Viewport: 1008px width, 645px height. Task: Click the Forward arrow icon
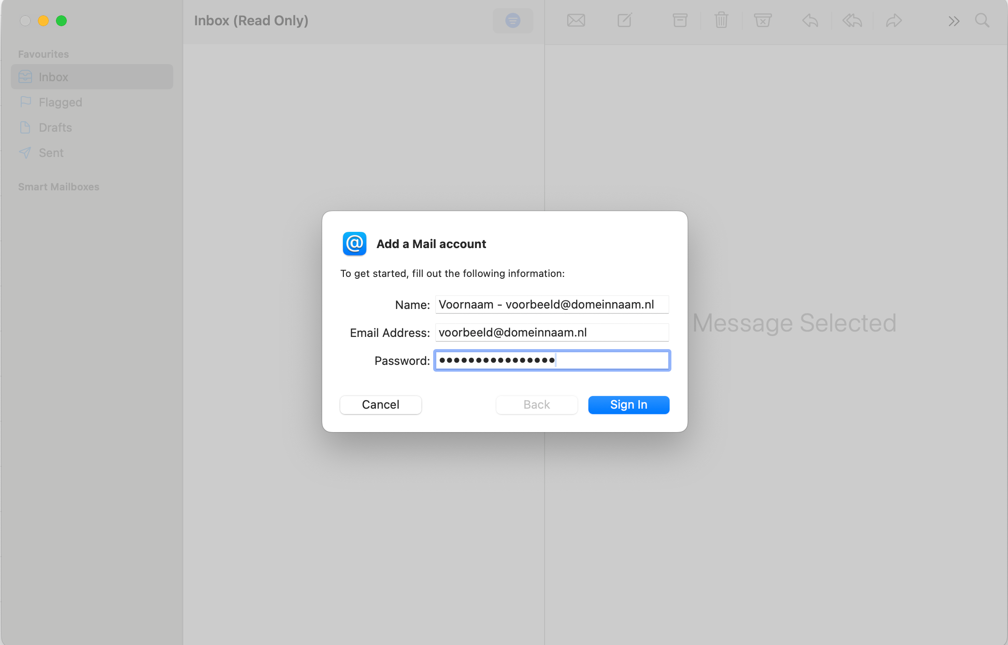893,21
